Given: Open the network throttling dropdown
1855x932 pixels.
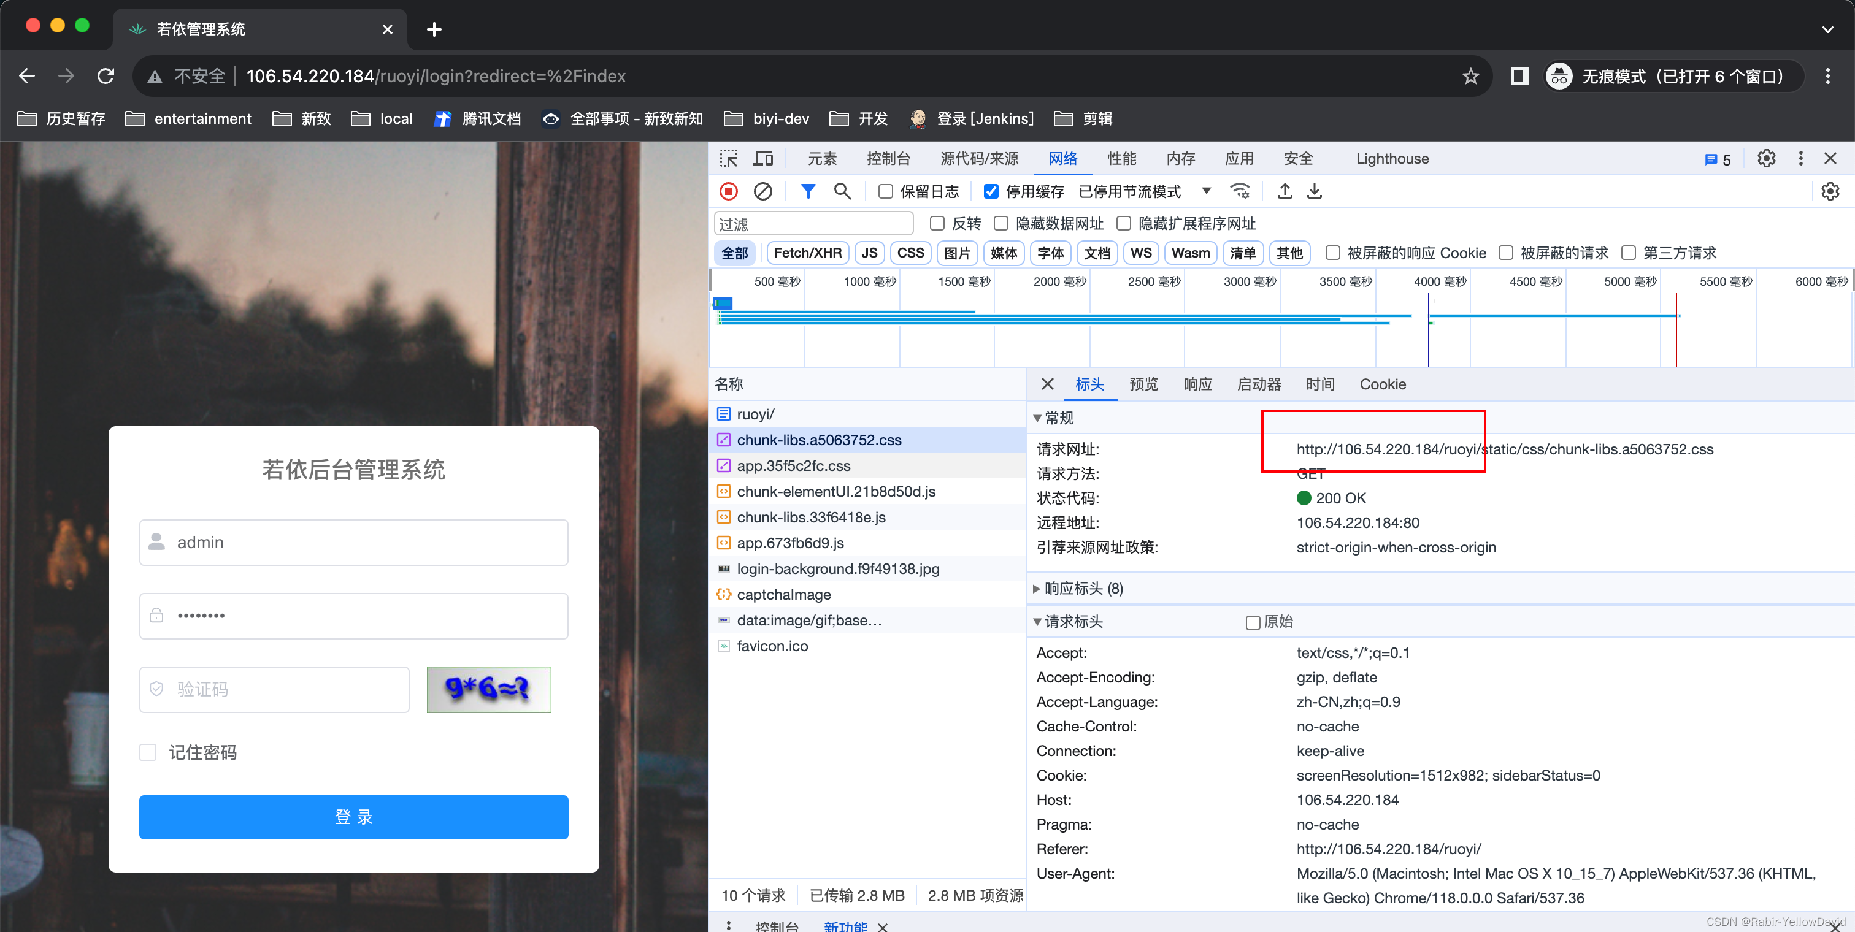Looking at the screenshot, I should point(1207,191).
